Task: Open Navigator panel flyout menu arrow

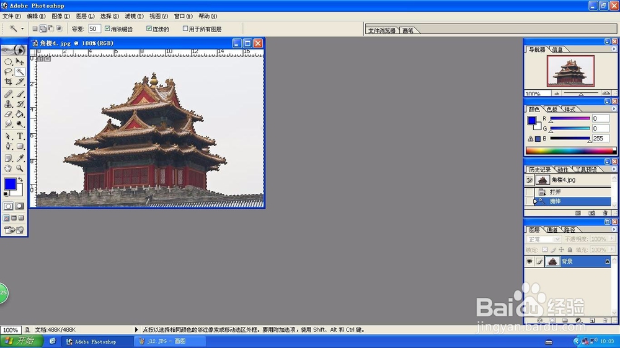Action: tap(614, 49)
